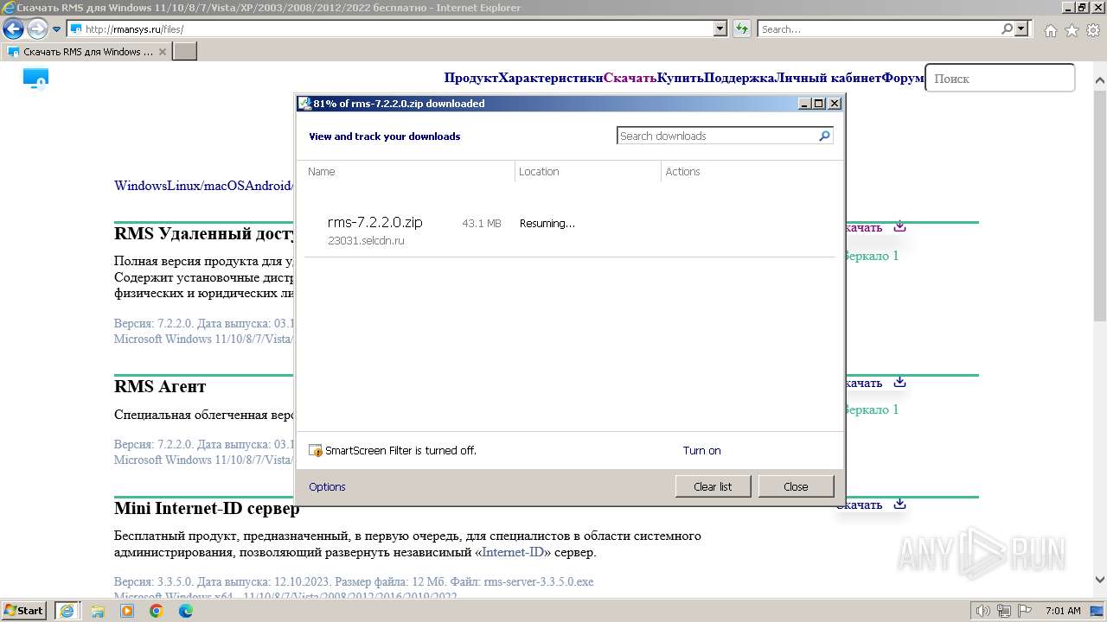This screenshot has height=622, width=1107.
Task: Click Turn on SmartScreen Filter
Action: tap(701, 450)
